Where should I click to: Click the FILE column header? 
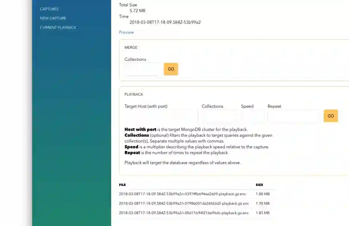tap(122, 185)
